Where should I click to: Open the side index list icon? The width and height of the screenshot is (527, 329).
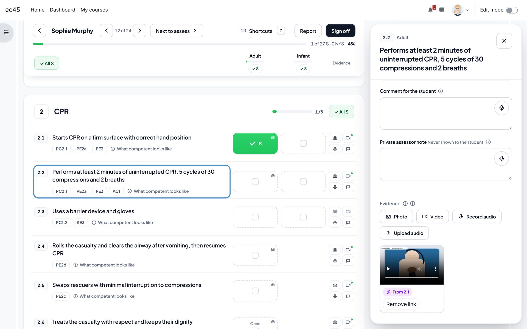[6, 32]
